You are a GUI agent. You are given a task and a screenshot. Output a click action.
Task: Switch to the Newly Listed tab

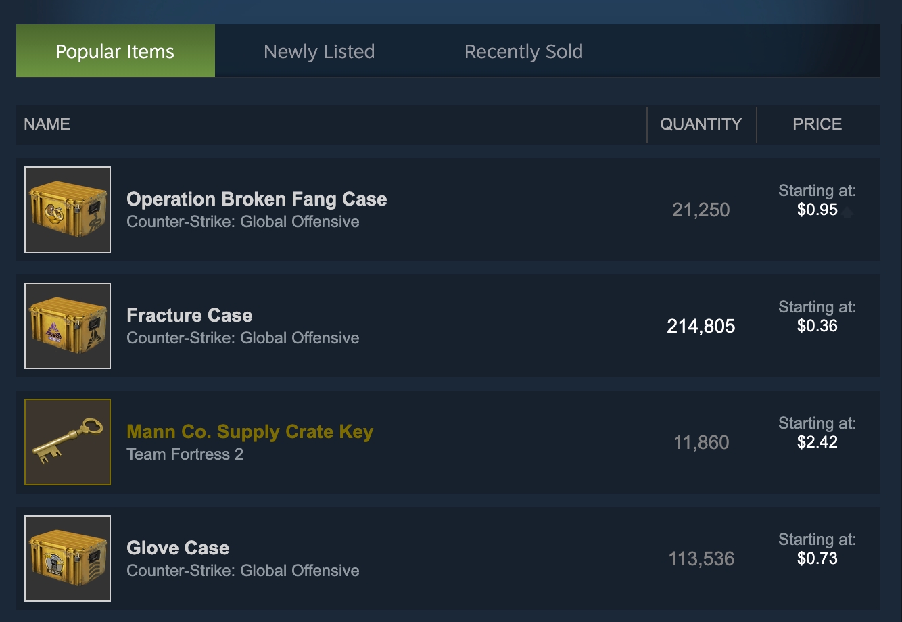point(319,51)
